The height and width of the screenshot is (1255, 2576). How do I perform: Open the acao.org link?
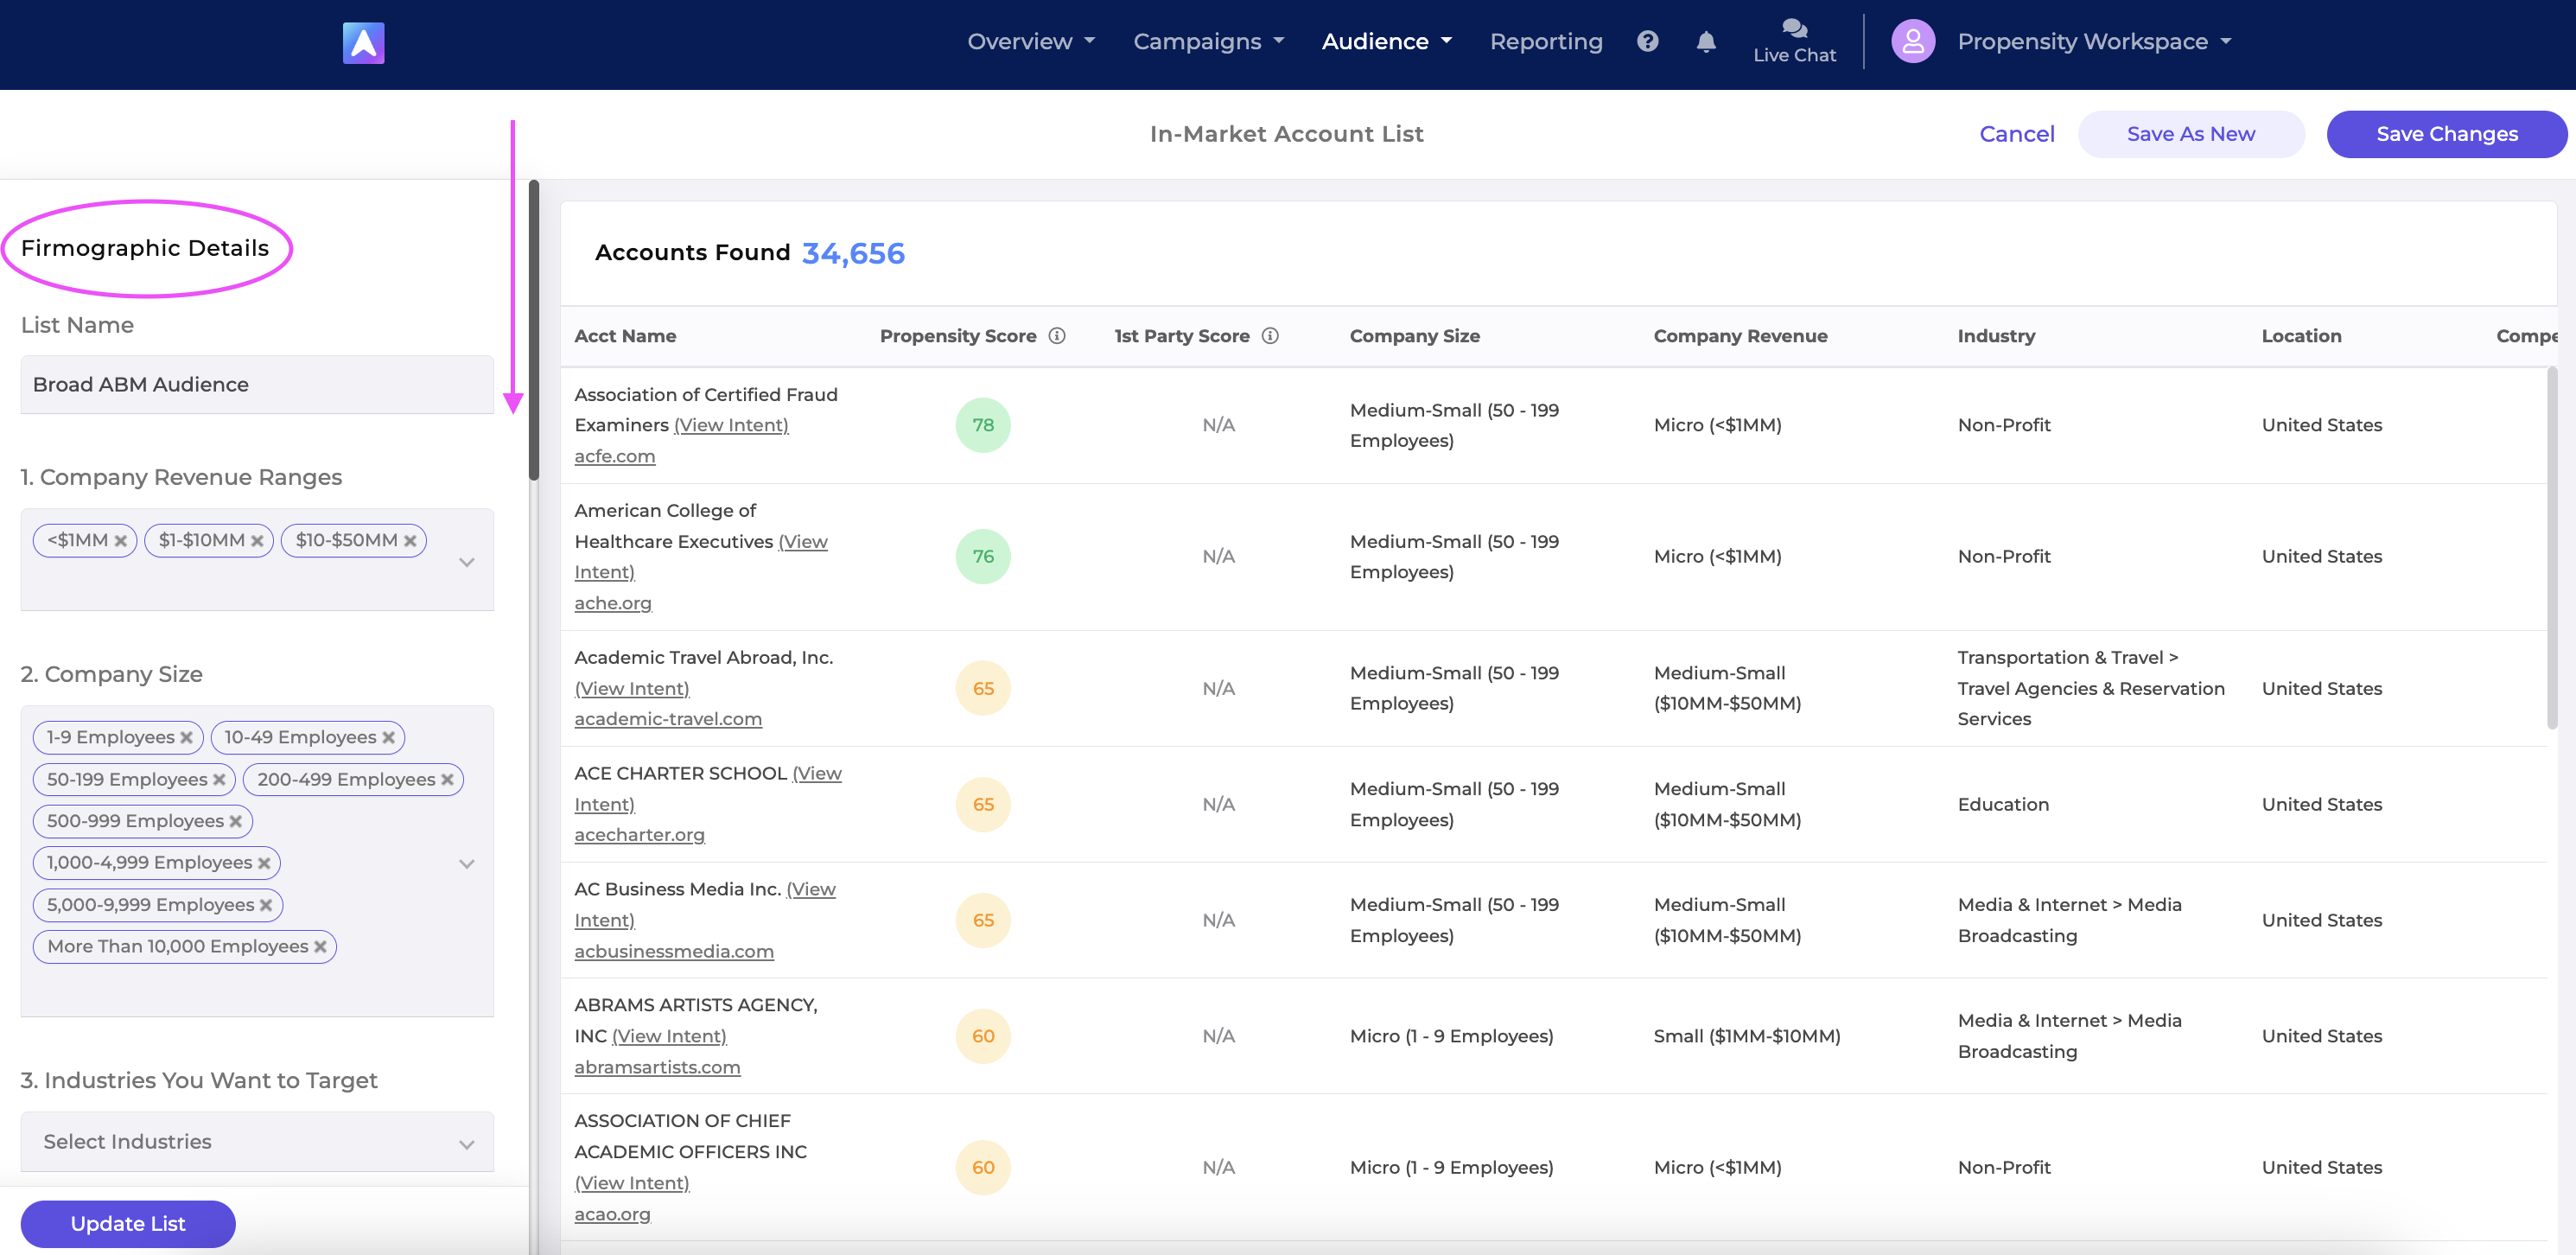pyautogui.click(x=612, y=1215)
